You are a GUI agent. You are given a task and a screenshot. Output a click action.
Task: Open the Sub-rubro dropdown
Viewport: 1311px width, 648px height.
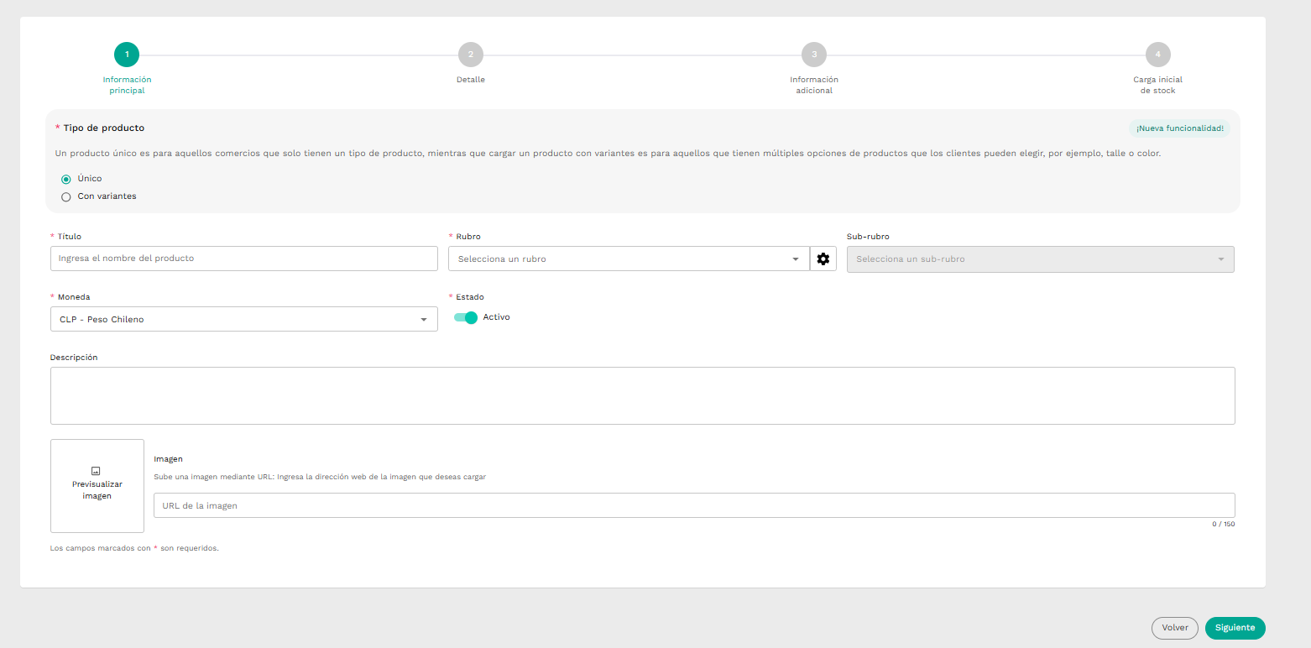coord(1041,259)
